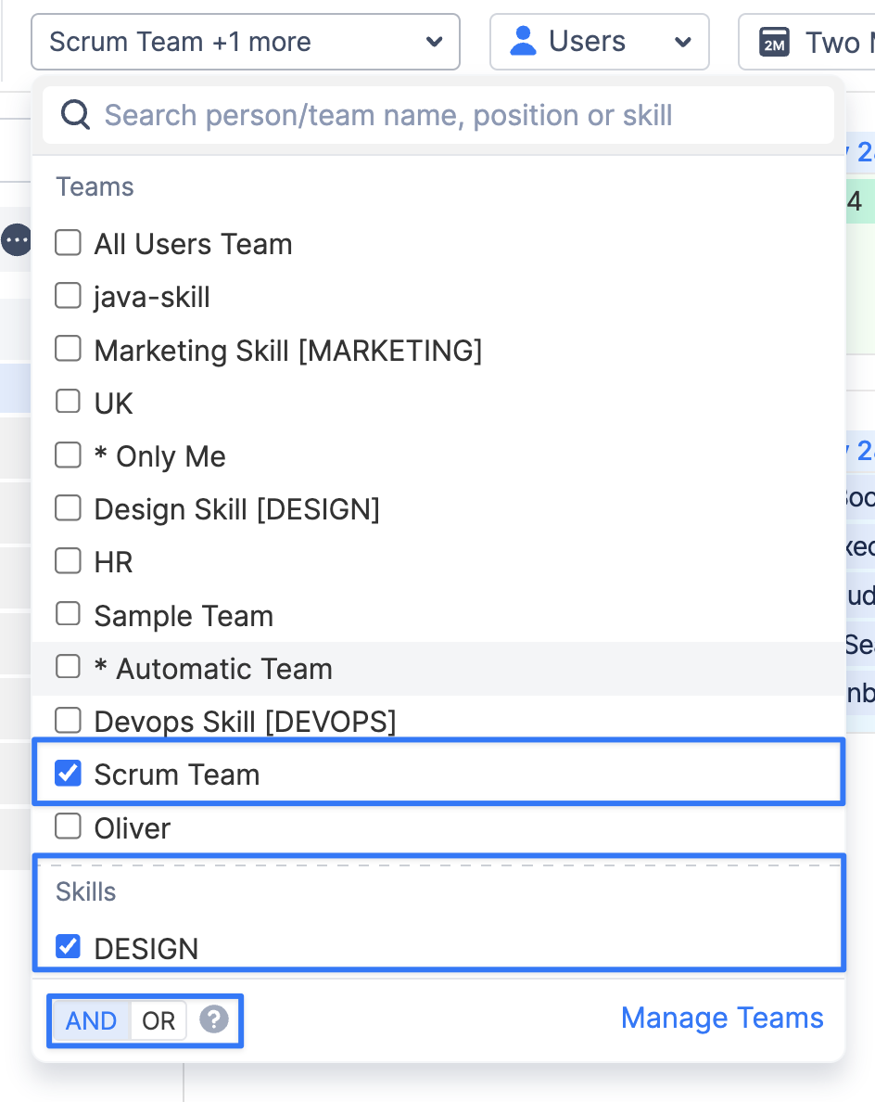Collapse the Scrum Team +1 more dropdown
This screenshot has height=1102, width=875.
coord(246,42)
